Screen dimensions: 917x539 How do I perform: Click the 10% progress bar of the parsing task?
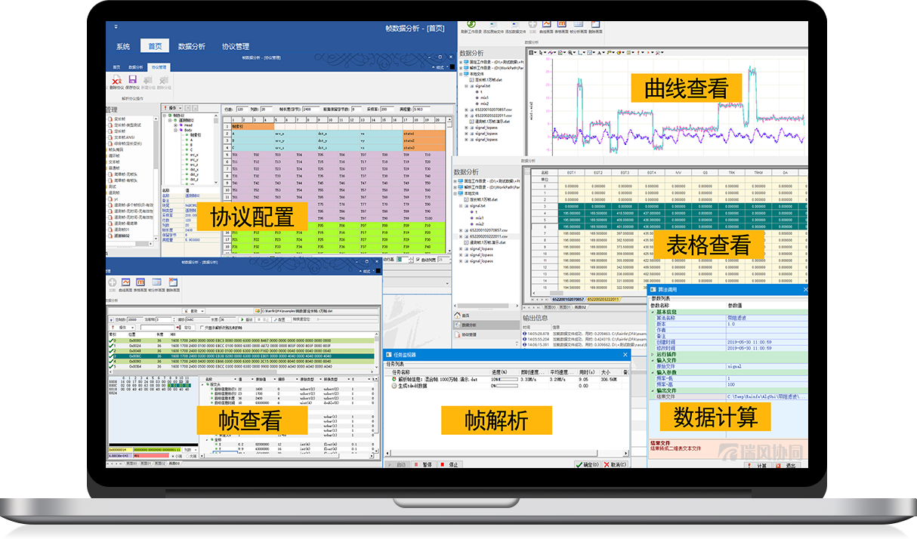point(508,380)
